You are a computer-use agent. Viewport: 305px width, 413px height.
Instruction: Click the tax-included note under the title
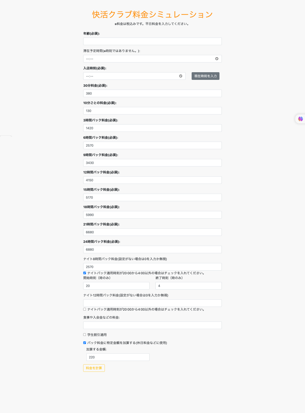pyautogui.click(x=152, y=24)
